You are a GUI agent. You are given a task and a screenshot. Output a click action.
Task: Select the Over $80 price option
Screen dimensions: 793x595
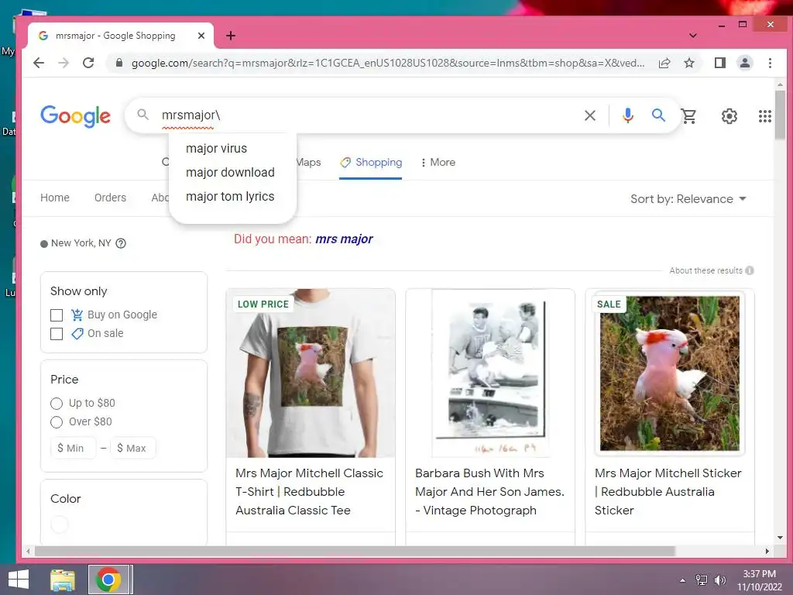pyautogui.click(x=57, y=422)
